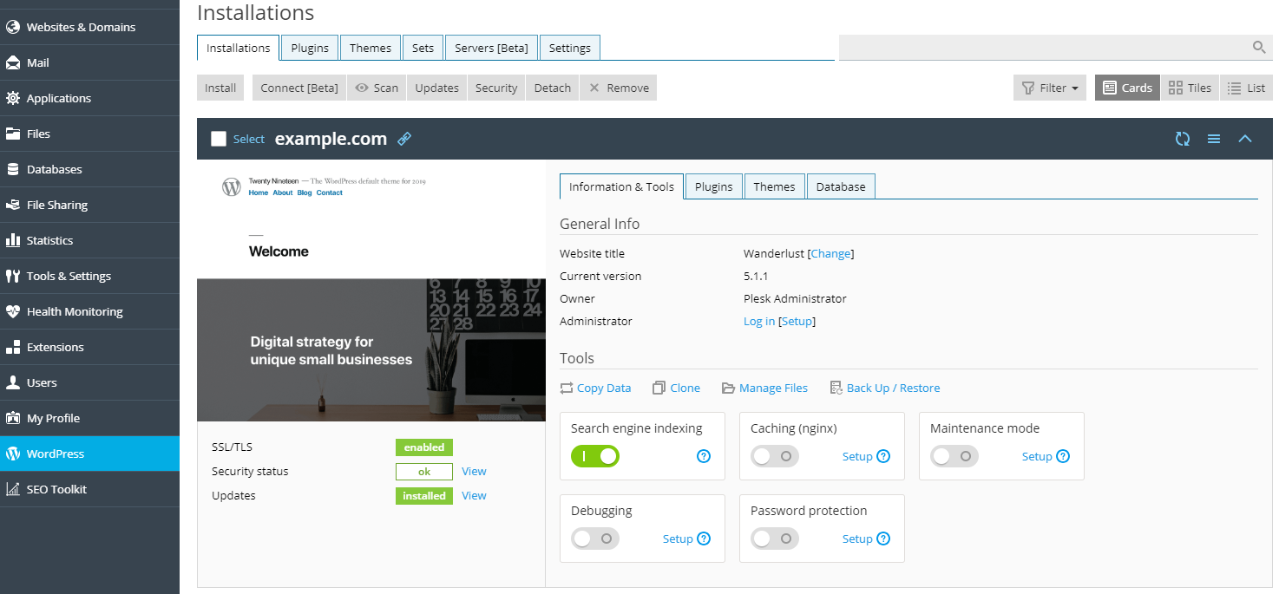The width and height of the screenshot is (1279, 594).
Task: Click the link icon next to example.com
Action: (x=403, y=139)
